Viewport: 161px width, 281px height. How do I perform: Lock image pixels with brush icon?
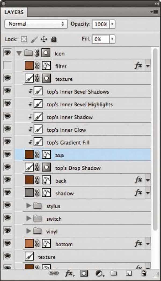[x=34, y=39]
